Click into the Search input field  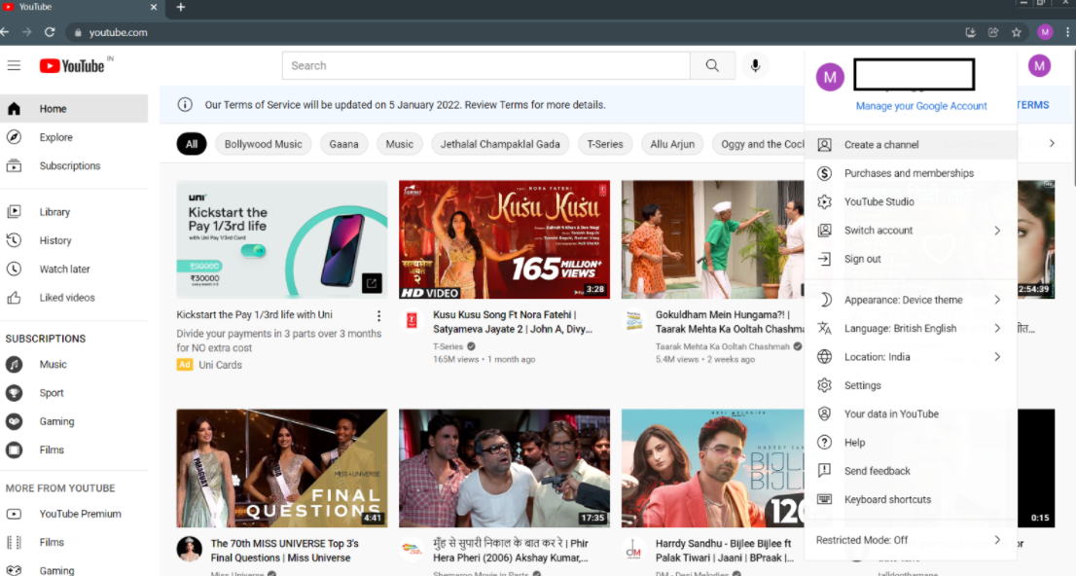(486, 65)
